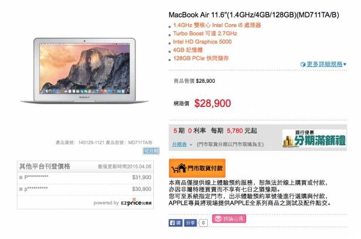
Task: Select the first platform listing priced $31,900
Action: pos(85,177)
